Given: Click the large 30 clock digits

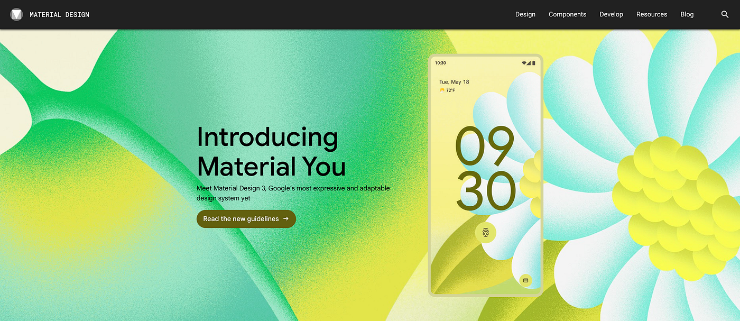Looking at the screenshot, I should [486, 190].
